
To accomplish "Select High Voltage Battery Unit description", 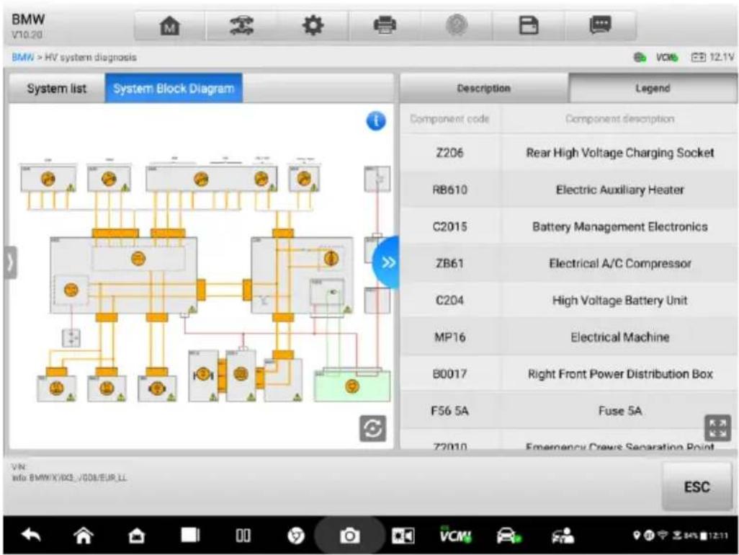I will click(619, 301).
